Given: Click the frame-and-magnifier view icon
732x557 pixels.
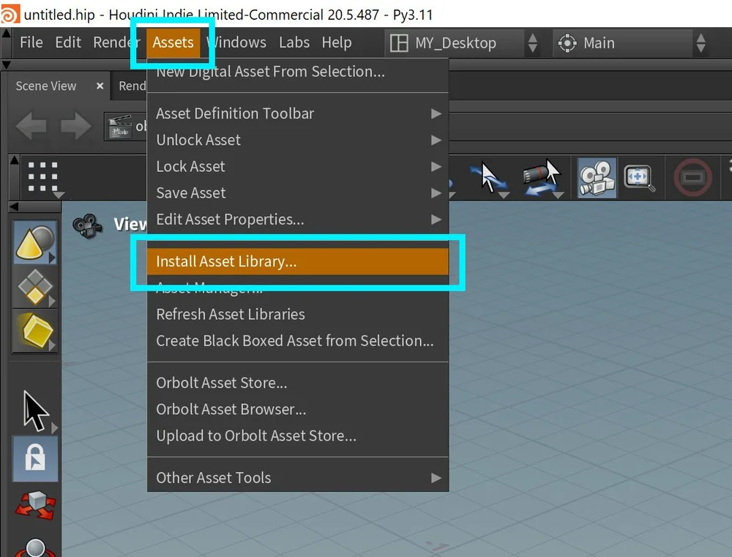Looking at the screenshot, I should click(640, 178).
